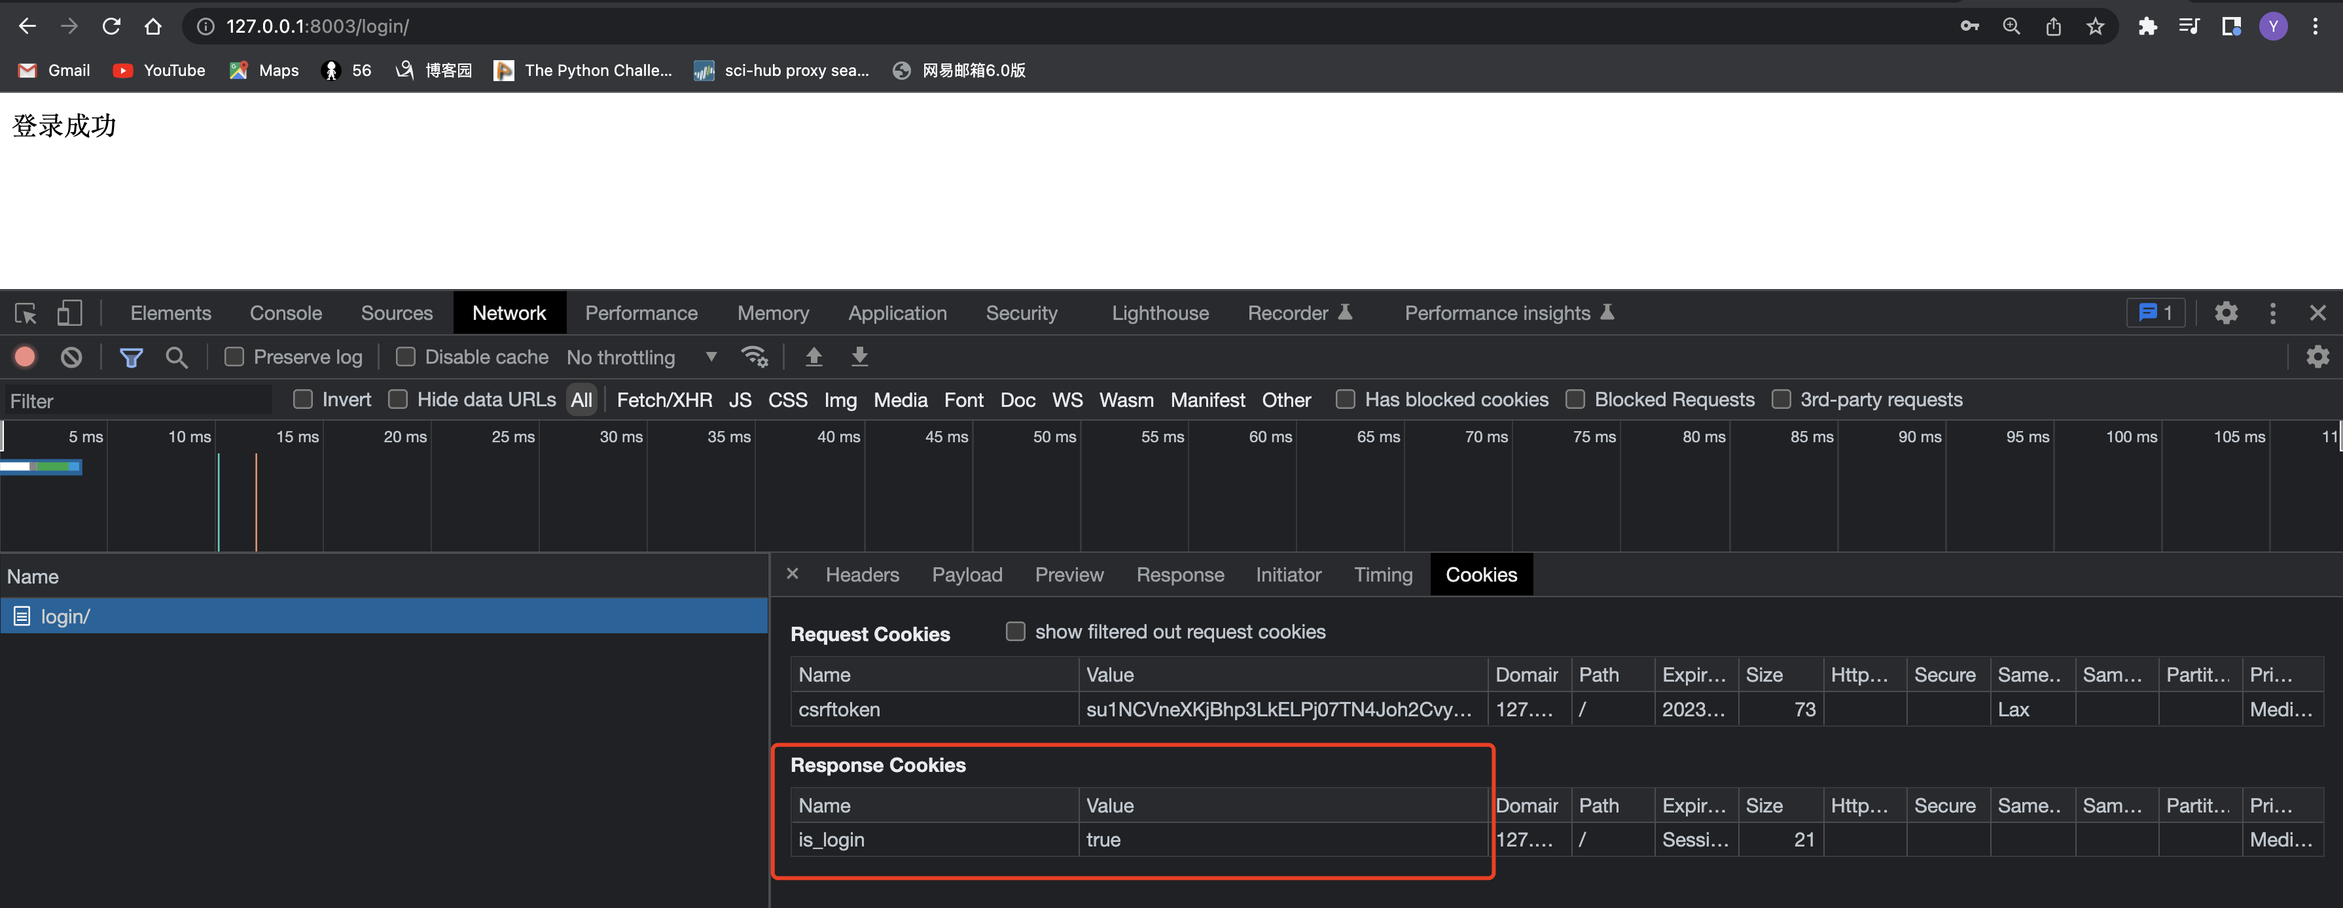Open the Gmail bookmark
The height and width of the screenshot is (908, 2343).
click(x=54, y=70)
